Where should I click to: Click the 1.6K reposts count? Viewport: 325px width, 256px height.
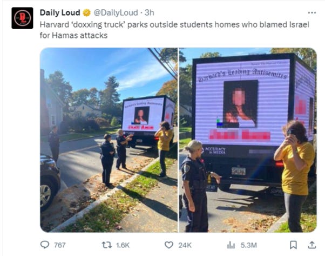tap(123, 245)
